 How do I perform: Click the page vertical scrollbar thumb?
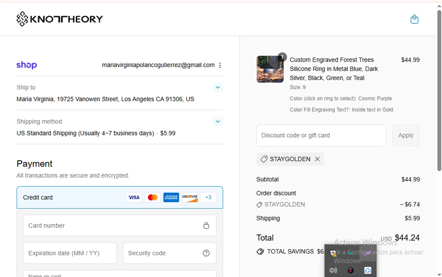coord(439,91)
